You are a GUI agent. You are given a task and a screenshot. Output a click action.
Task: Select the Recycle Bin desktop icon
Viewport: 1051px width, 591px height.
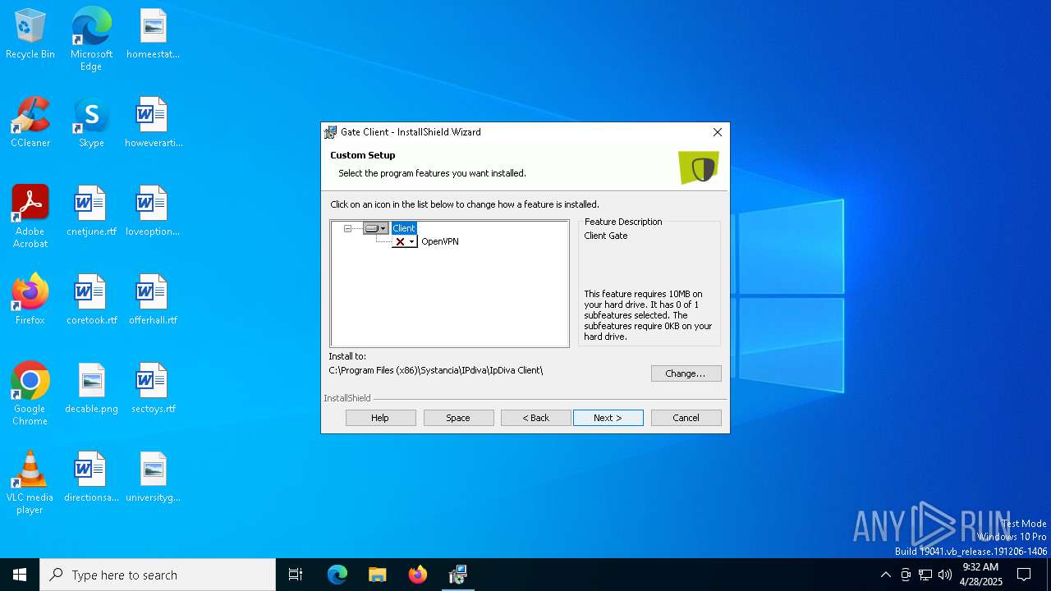click(x=30, y=35)
